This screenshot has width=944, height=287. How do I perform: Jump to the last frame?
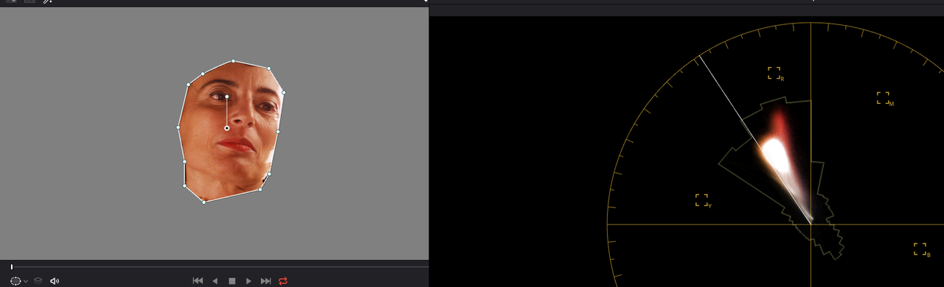click(x=266, y=280)
